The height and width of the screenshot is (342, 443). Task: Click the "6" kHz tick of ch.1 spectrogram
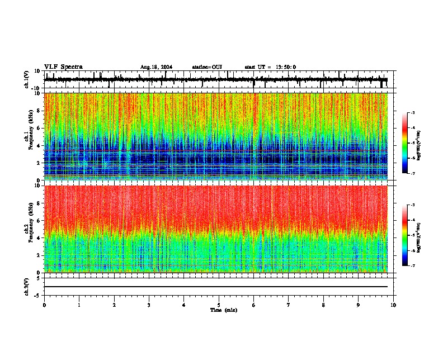39,128
